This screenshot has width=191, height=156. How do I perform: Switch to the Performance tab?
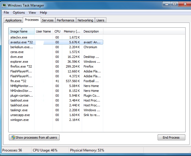click(x=65, y=20)
